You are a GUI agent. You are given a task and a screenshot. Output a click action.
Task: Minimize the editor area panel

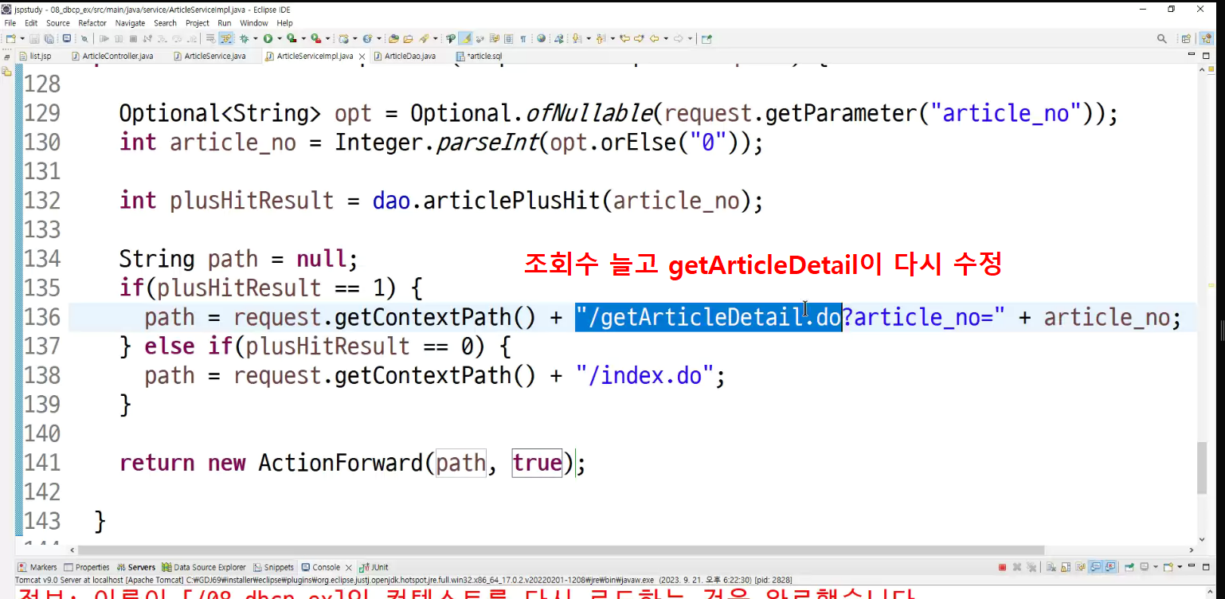tap(1192, 55)
